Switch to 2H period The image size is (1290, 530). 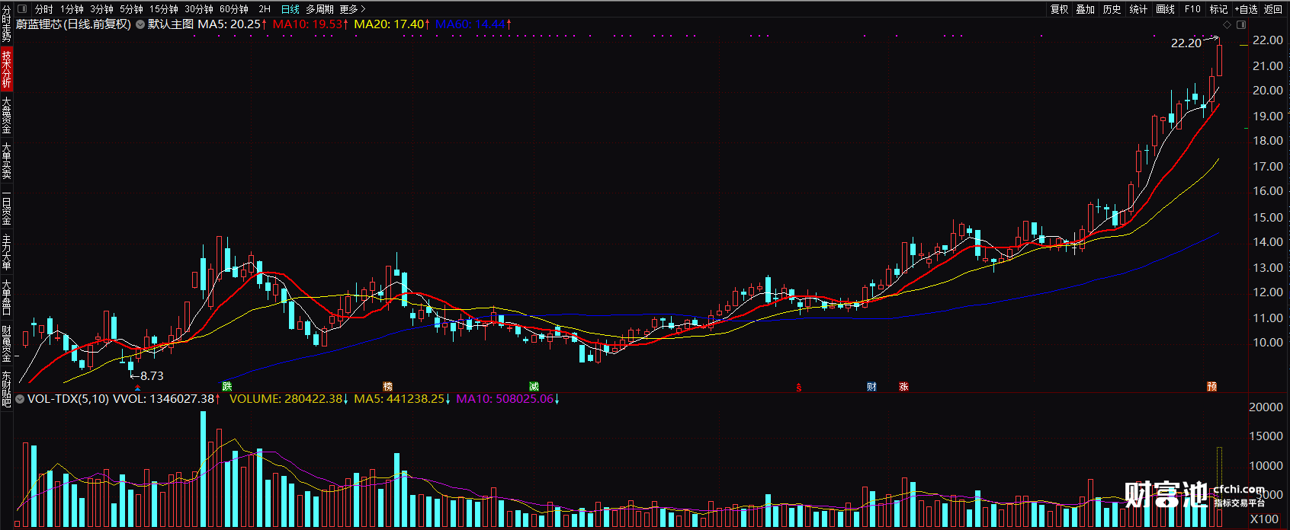click(265, 9)
